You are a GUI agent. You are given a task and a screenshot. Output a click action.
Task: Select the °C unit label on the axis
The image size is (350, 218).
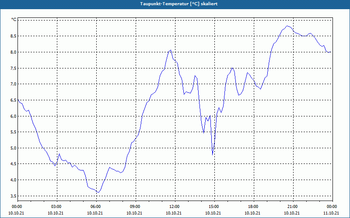(x=14, y=20)
